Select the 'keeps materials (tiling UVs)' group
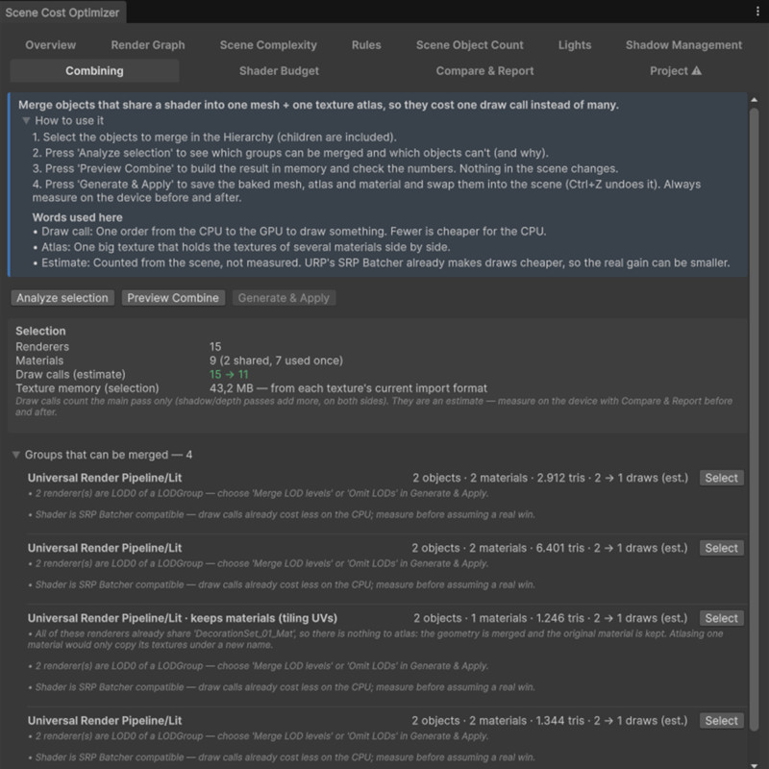The image size is (769, 769). click(x=721, y=618)
